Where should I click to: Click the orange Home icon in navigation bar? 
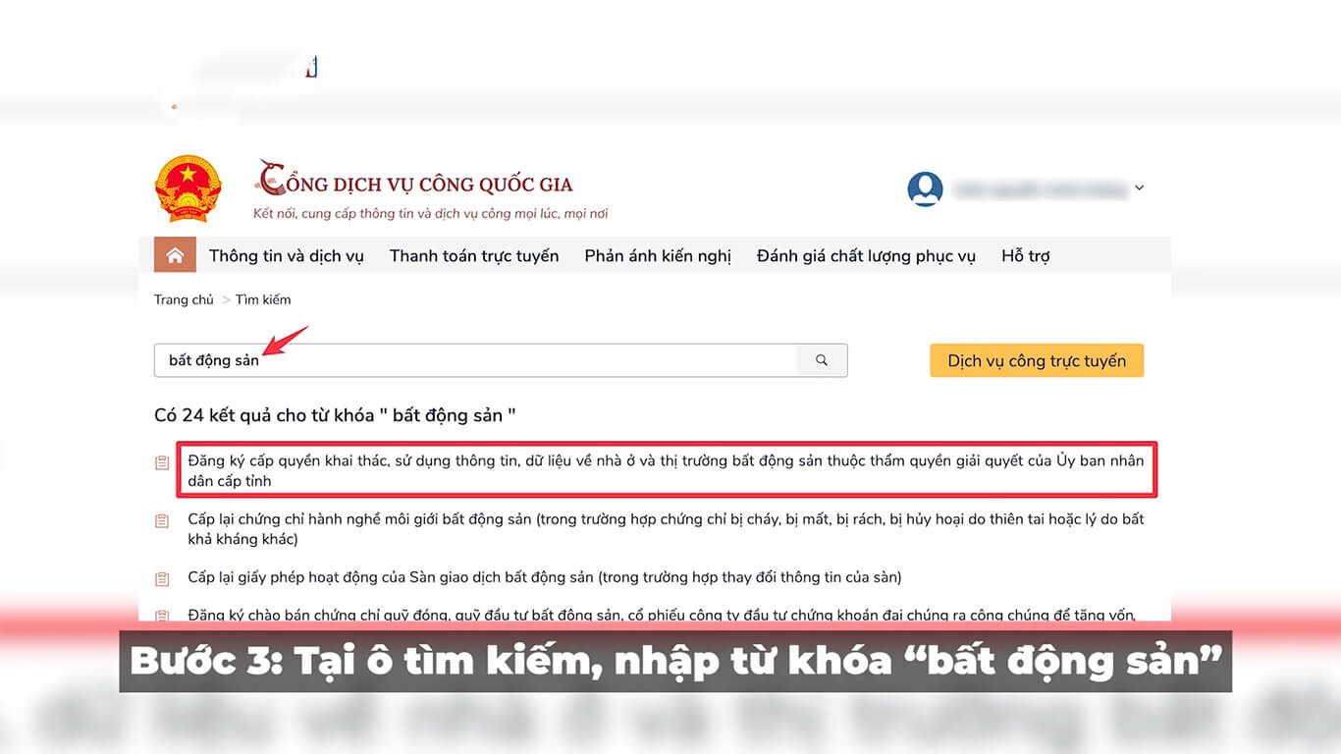tap(175, 255)
